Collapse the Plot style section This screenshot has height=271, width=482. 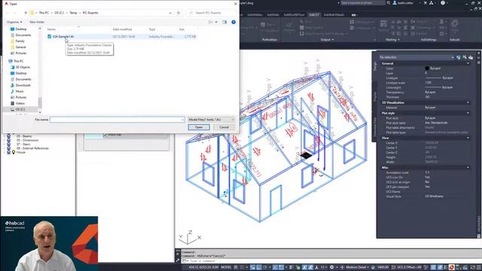[x=468, y=114]
